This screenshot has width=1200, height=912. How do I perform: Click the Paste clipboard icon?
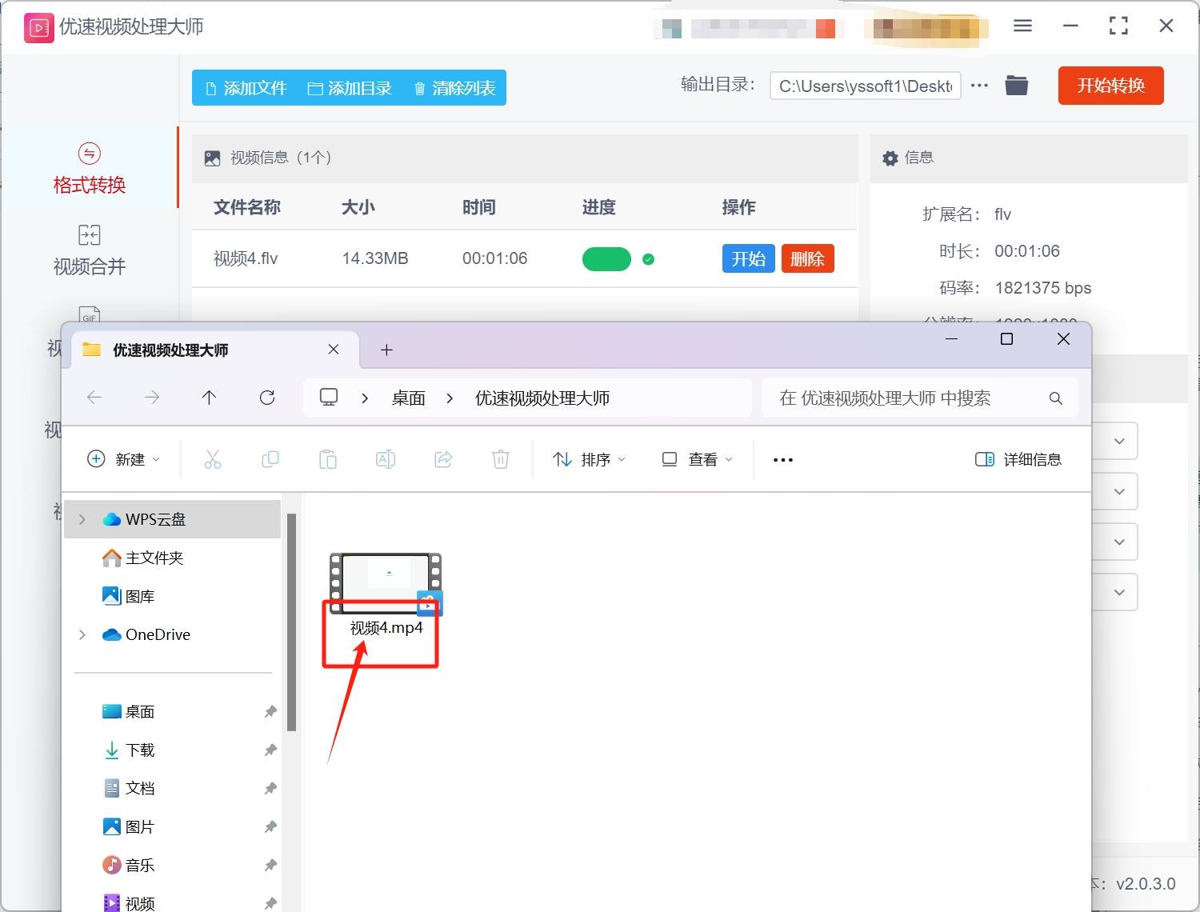tap(328, 459)
